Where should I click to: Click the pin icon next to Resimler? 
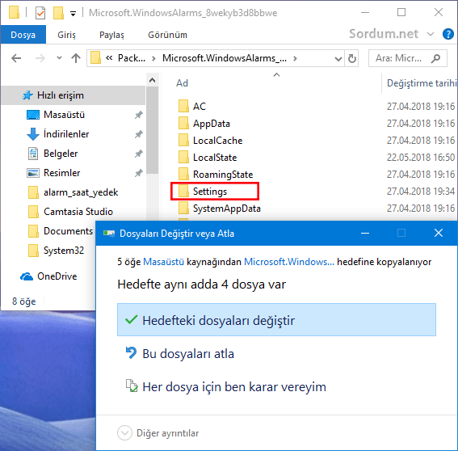point(138,173)
